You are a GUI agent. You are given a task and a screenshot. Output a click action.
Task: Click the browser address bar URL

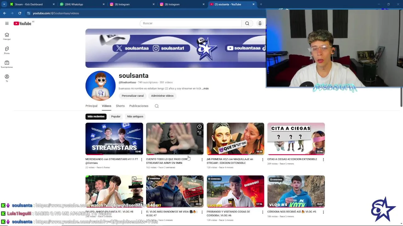56,13
